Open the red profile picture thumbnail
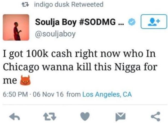168x123 pixels. [x=16, y=27]
